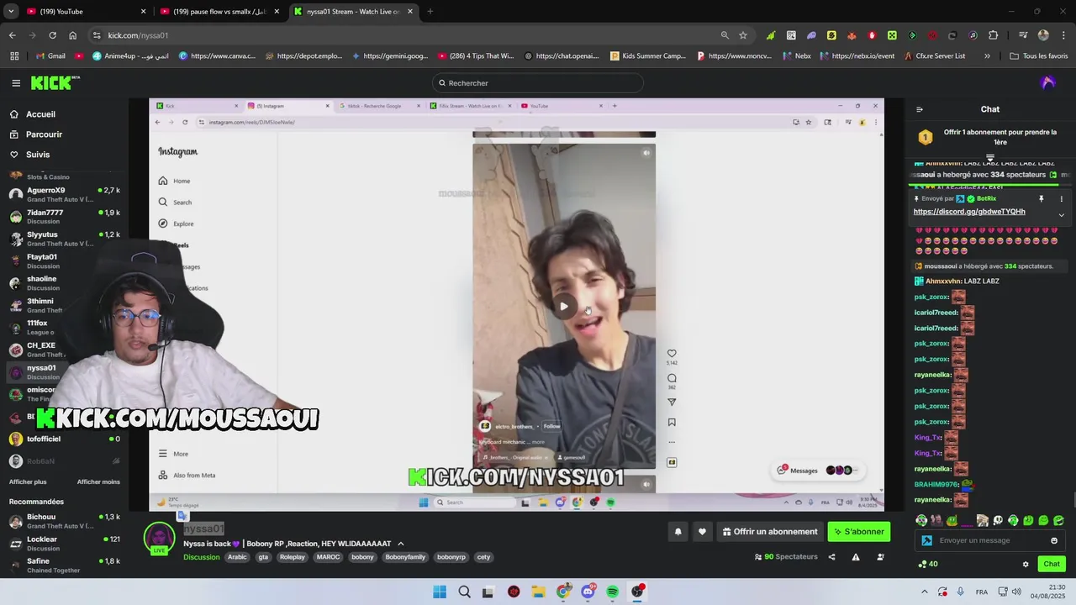Open Bichouu recommended channel
Screen dimensions: 1076x605
click(x=63, y=521)
